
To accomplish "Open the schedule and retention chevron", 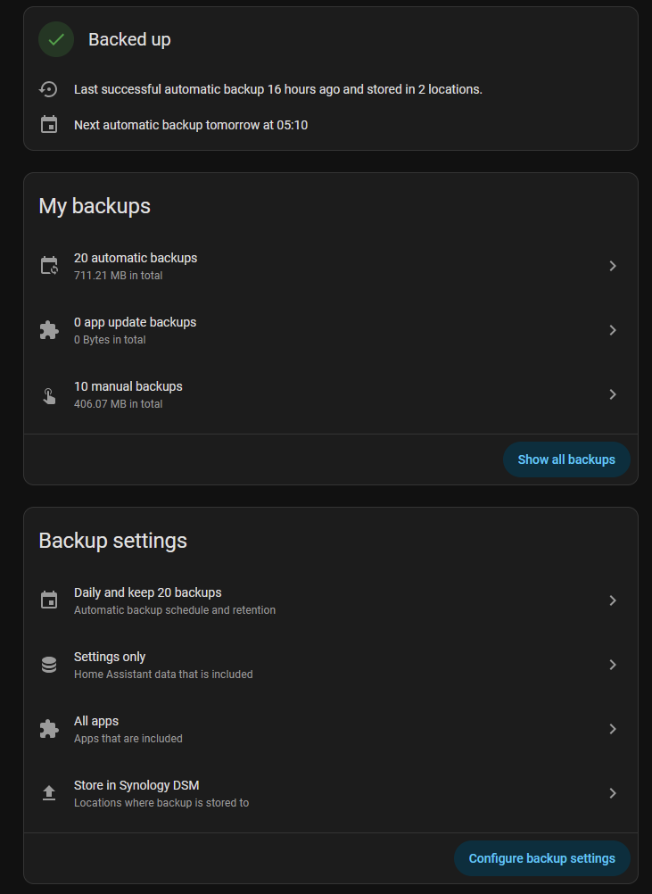I will (x=613, y=600).
